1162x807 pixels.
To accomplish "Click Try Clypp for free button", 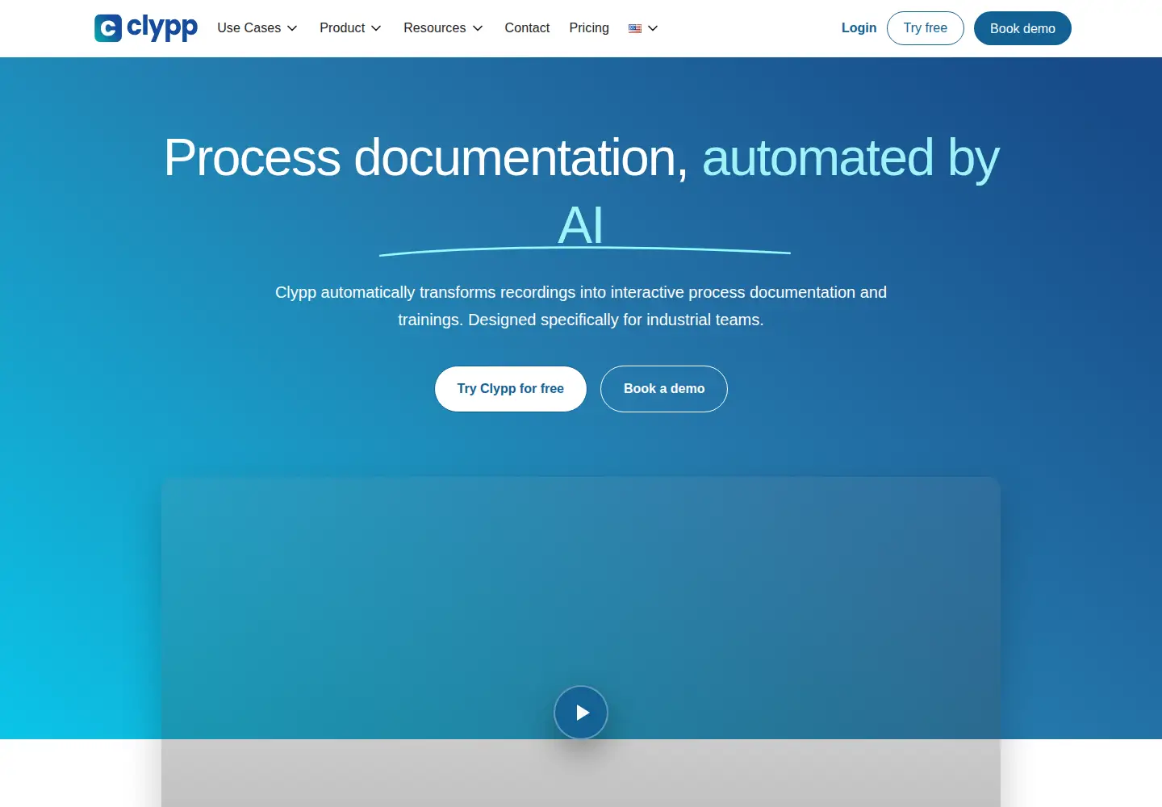I will click(511, 389).
